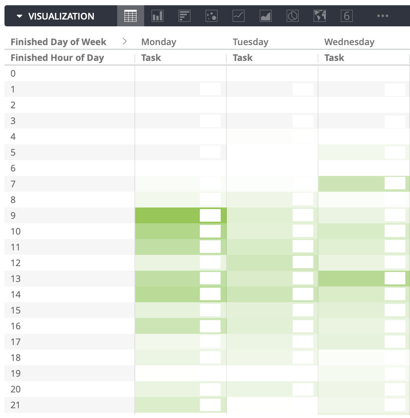The width and height of the screenshot is (410, 418).
Task: Open more visualization types menu
Action: (x=382, y=16)
